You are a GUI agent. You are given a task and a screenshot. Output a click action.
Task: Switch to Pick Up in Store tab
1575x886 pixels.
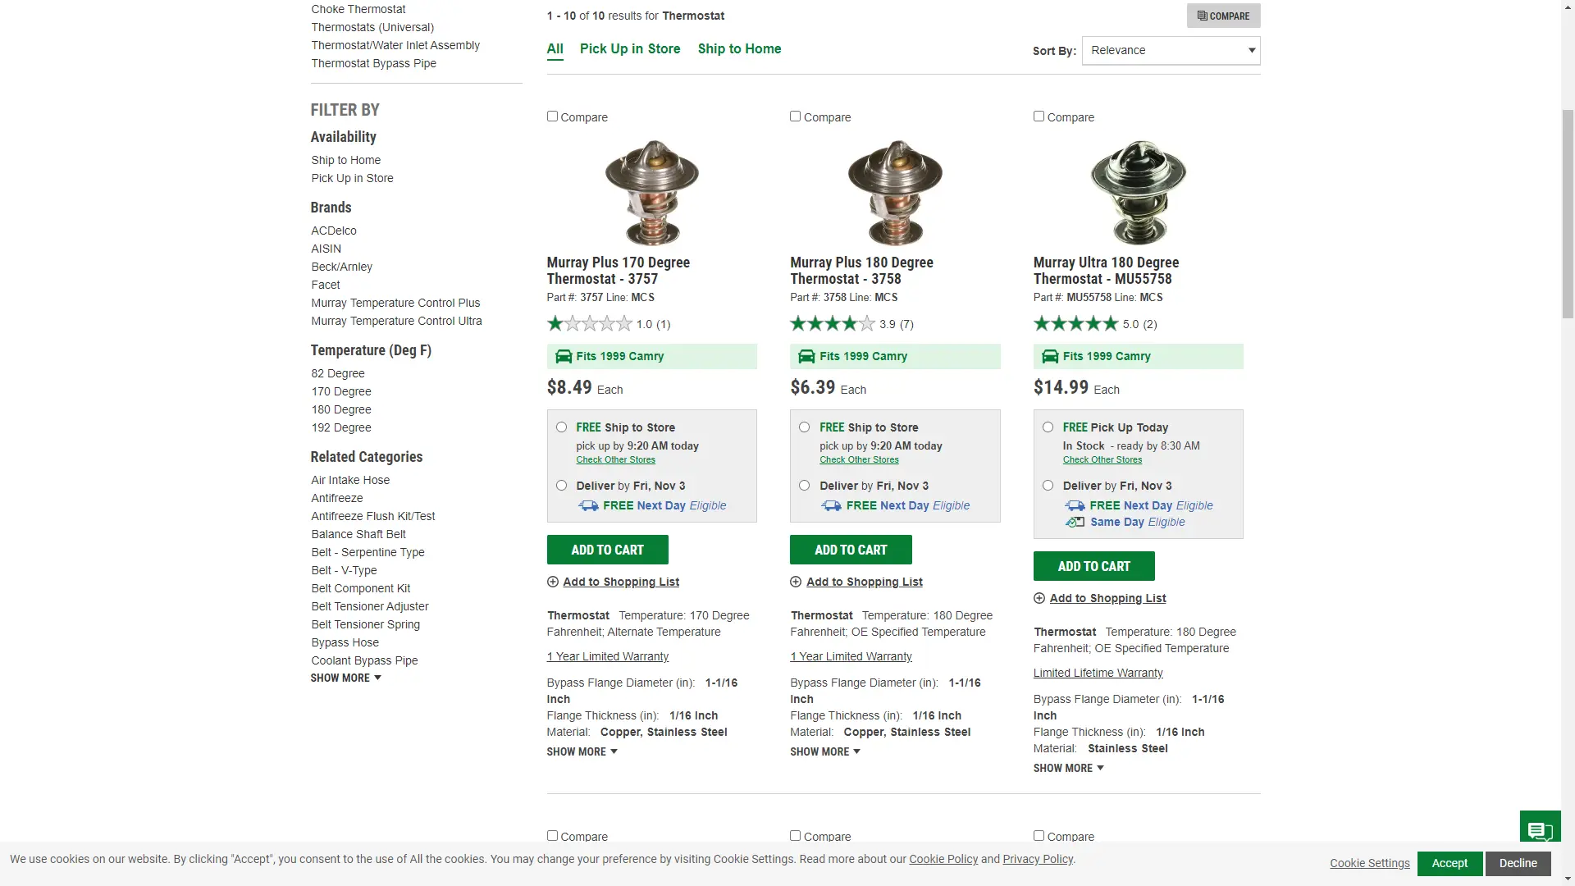coord(630,49)
